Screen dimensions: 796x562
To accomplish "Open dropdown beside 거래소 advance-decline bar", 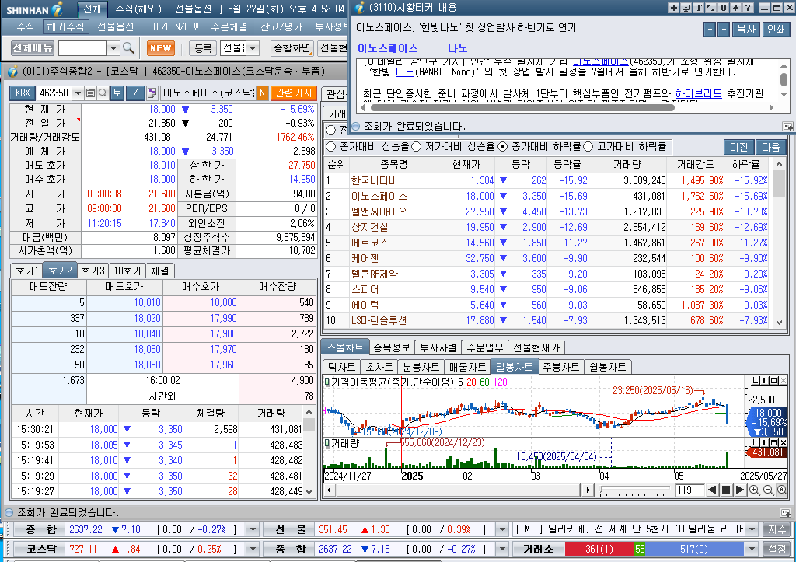I will point(752,549).
